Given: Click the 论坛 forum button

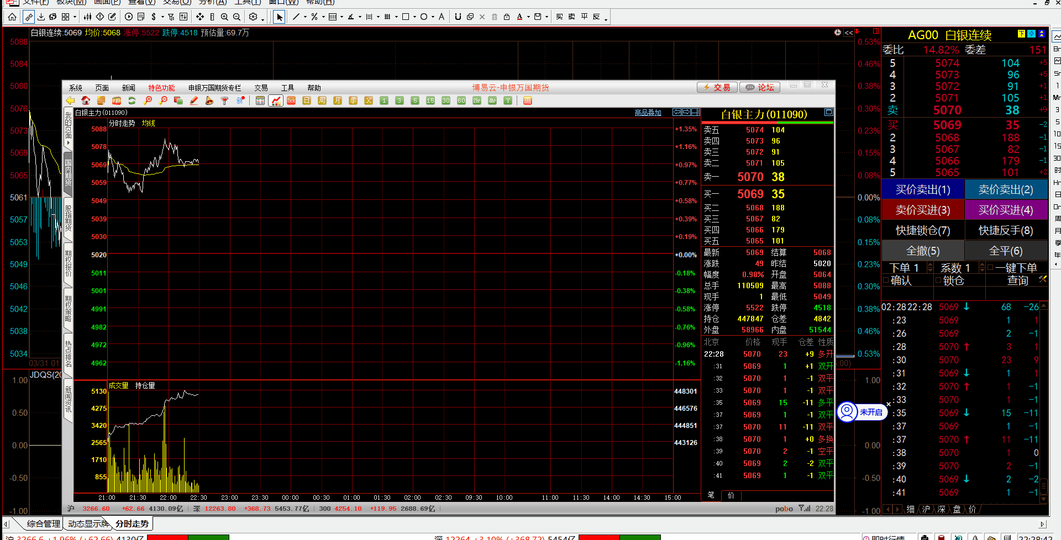Looking at the screenshot, I should (x=759, y=87).
